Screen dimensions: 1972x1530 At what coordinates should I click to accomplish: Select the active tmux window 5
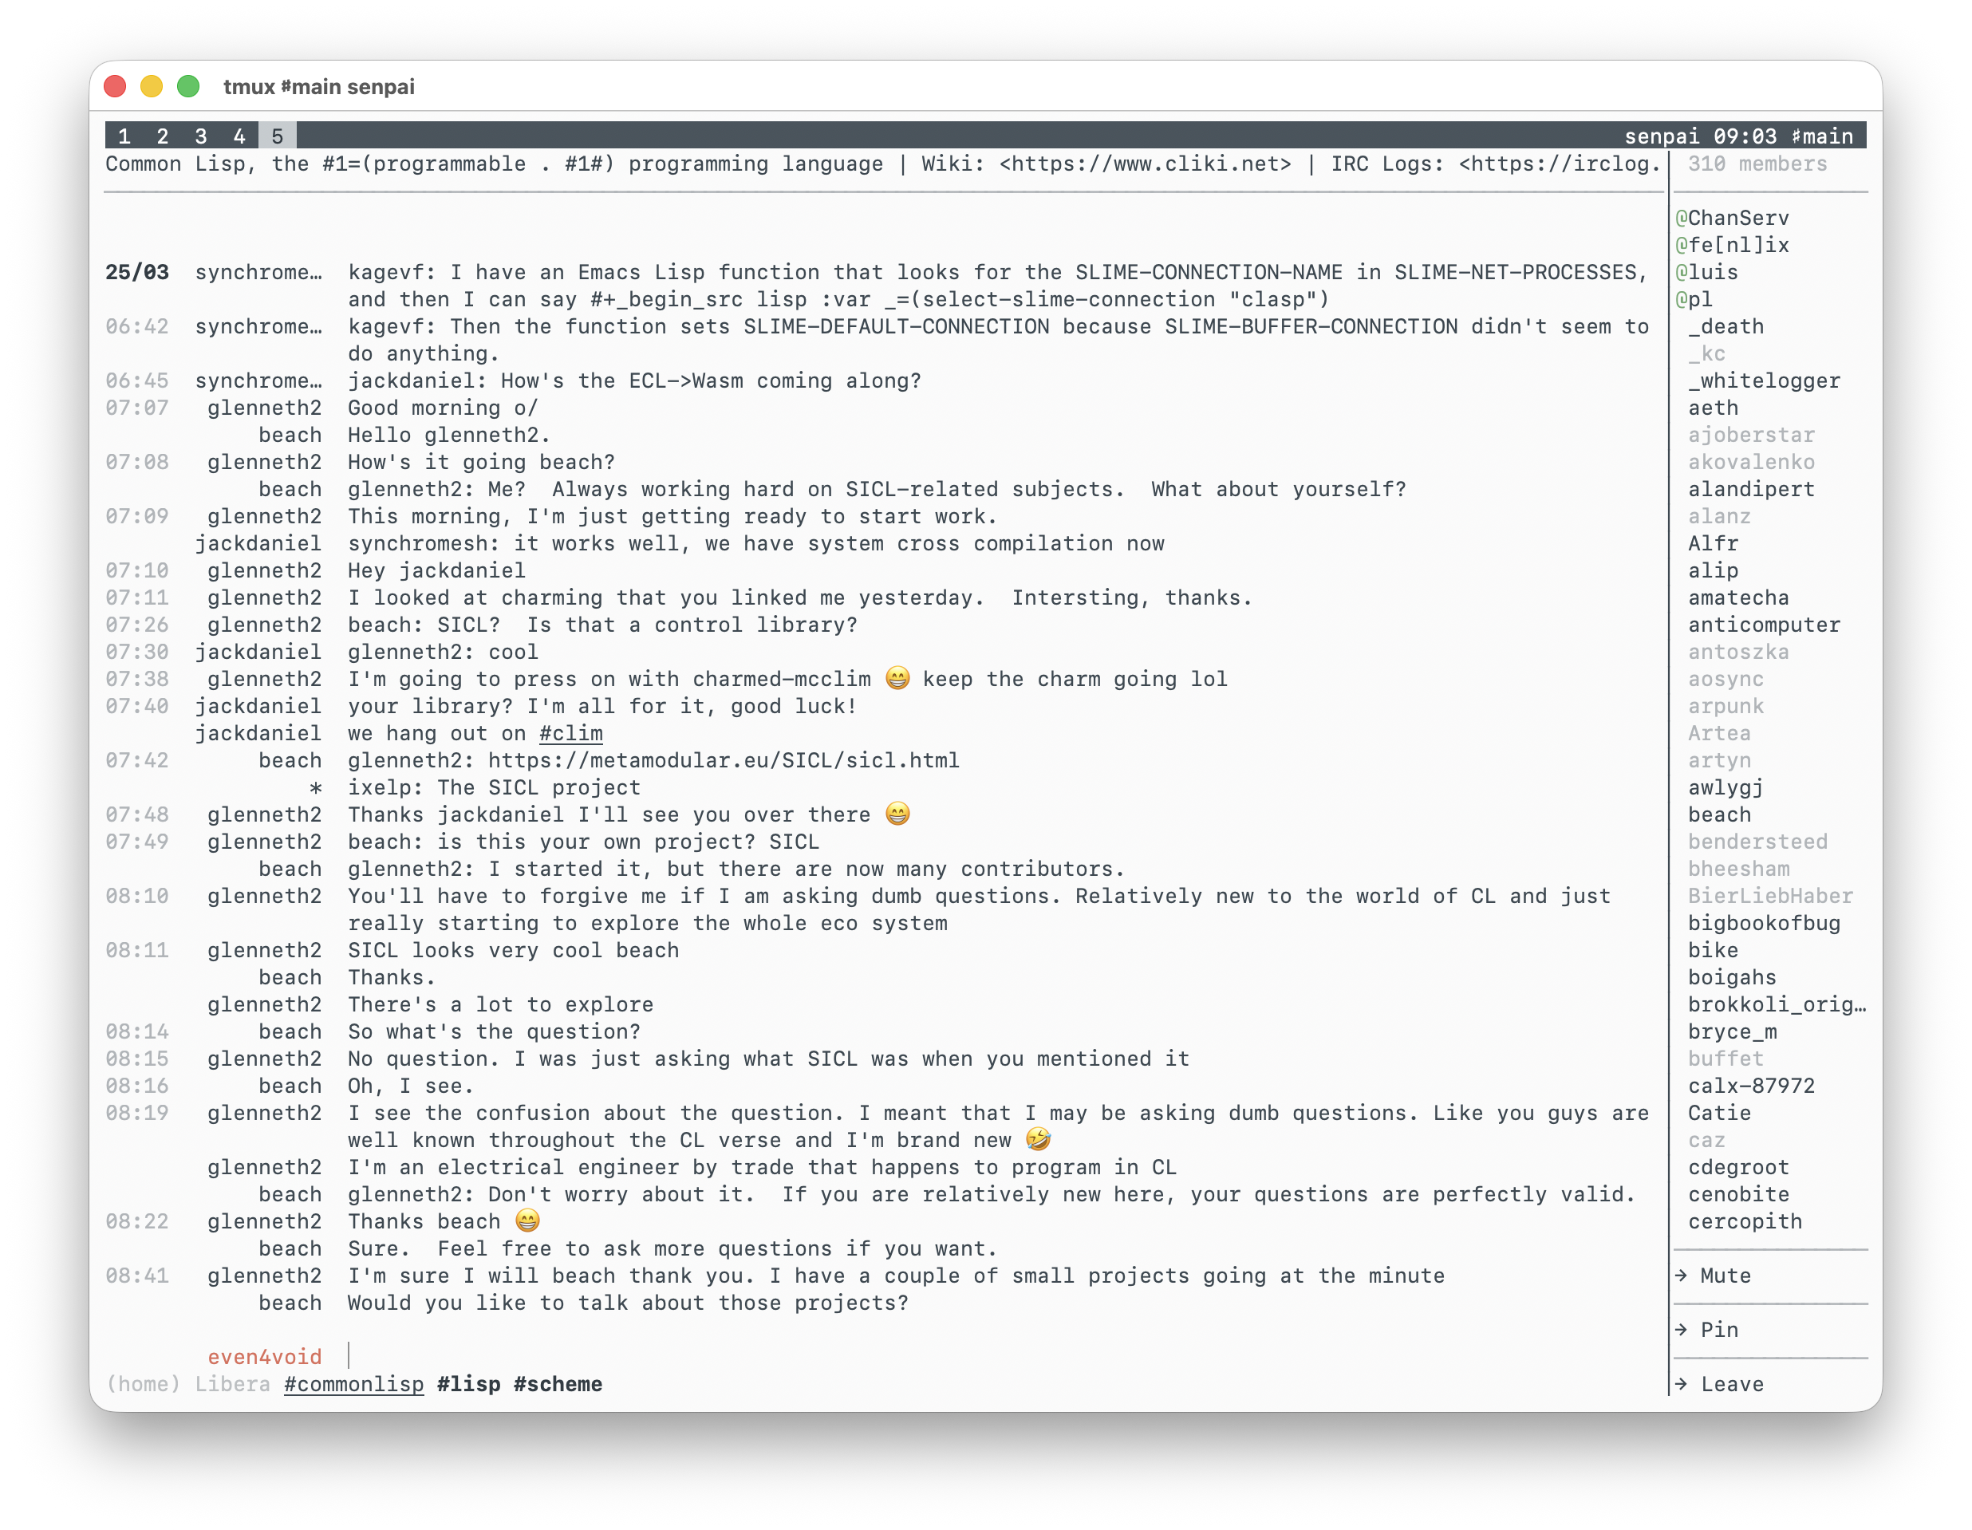tap(277, 136)
